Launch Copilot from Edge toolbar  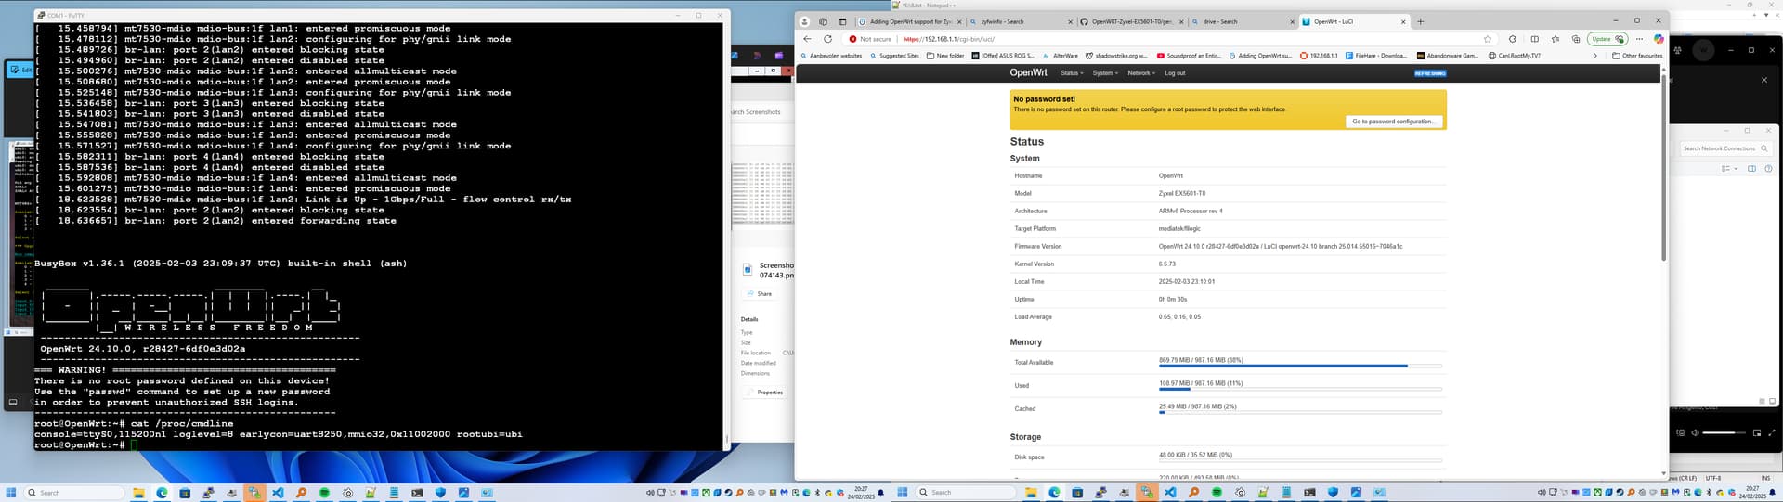1659,39
